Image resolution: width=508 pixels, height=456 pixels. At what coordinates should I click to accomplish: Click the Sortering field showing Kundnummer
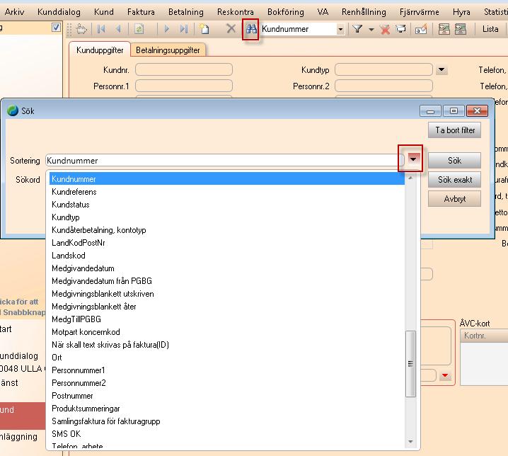225,160
